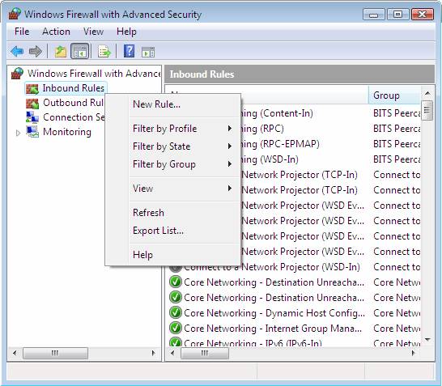Open the Help menu in menu bar
Screen dimensions: 442x386
[x=126, y=32]
